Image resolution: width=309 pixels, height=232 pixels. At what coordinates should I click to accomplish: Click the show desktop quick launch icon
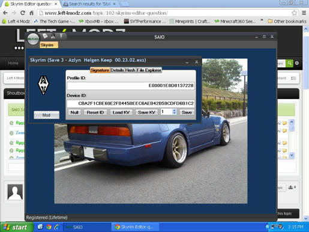coord(40,227)
